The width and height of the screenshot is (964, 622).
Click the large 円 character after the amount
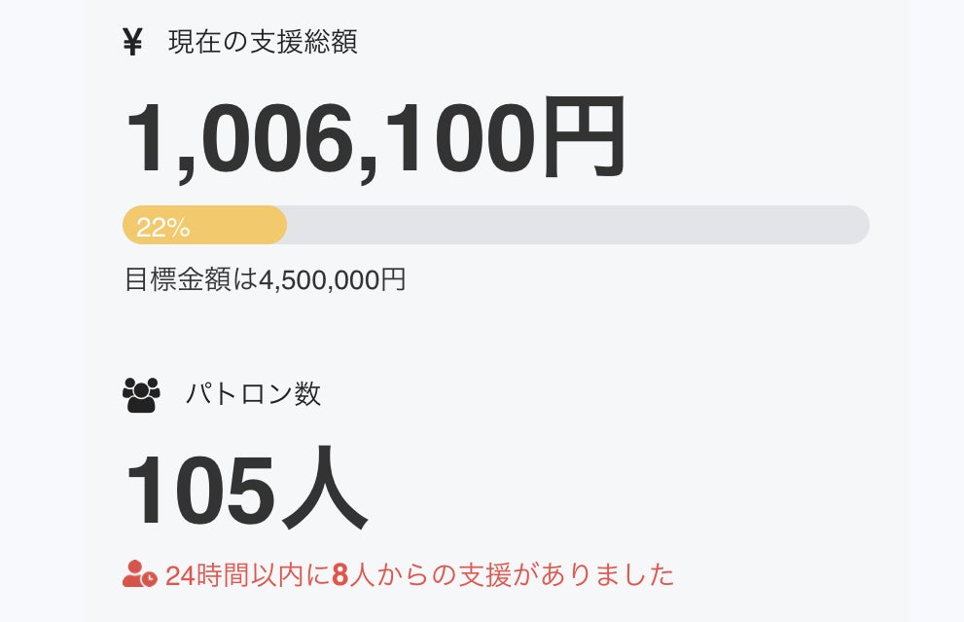click(584, 139)
